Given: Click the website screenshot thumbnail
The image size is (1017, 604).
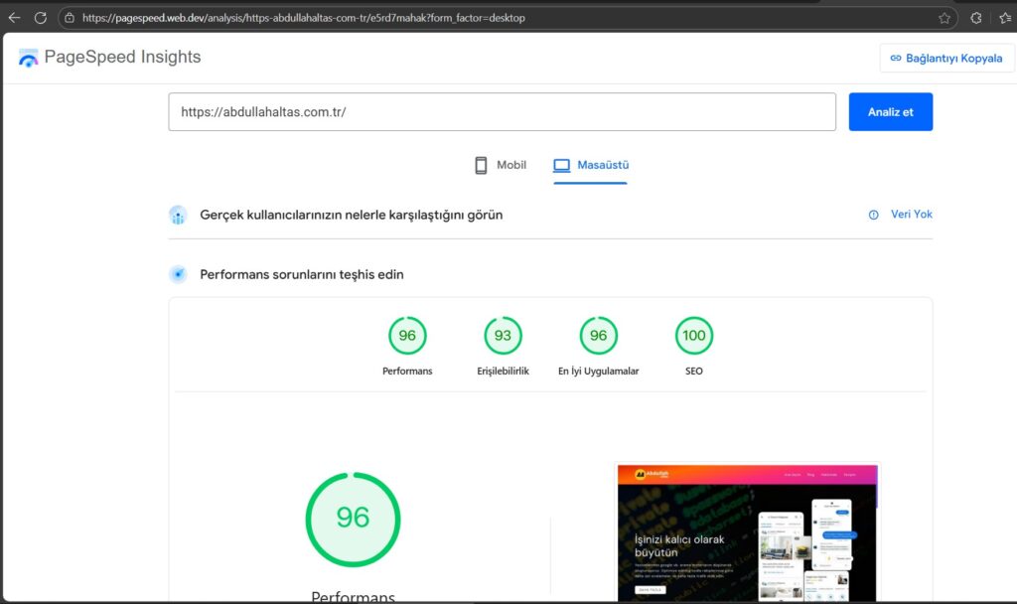Looking at the screenshot, I should click(746, 531).
